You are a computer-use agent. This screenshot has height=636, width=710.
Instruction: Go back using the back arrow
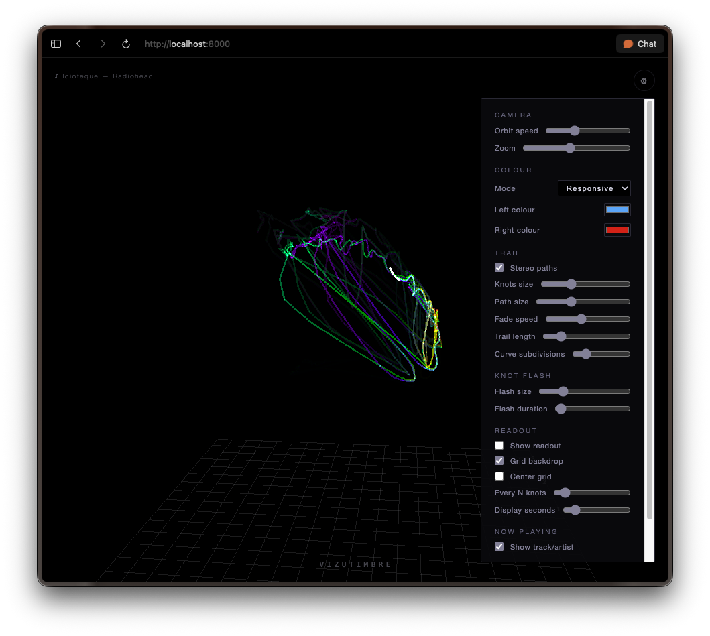pyautogui.click(x=79, y=44)
